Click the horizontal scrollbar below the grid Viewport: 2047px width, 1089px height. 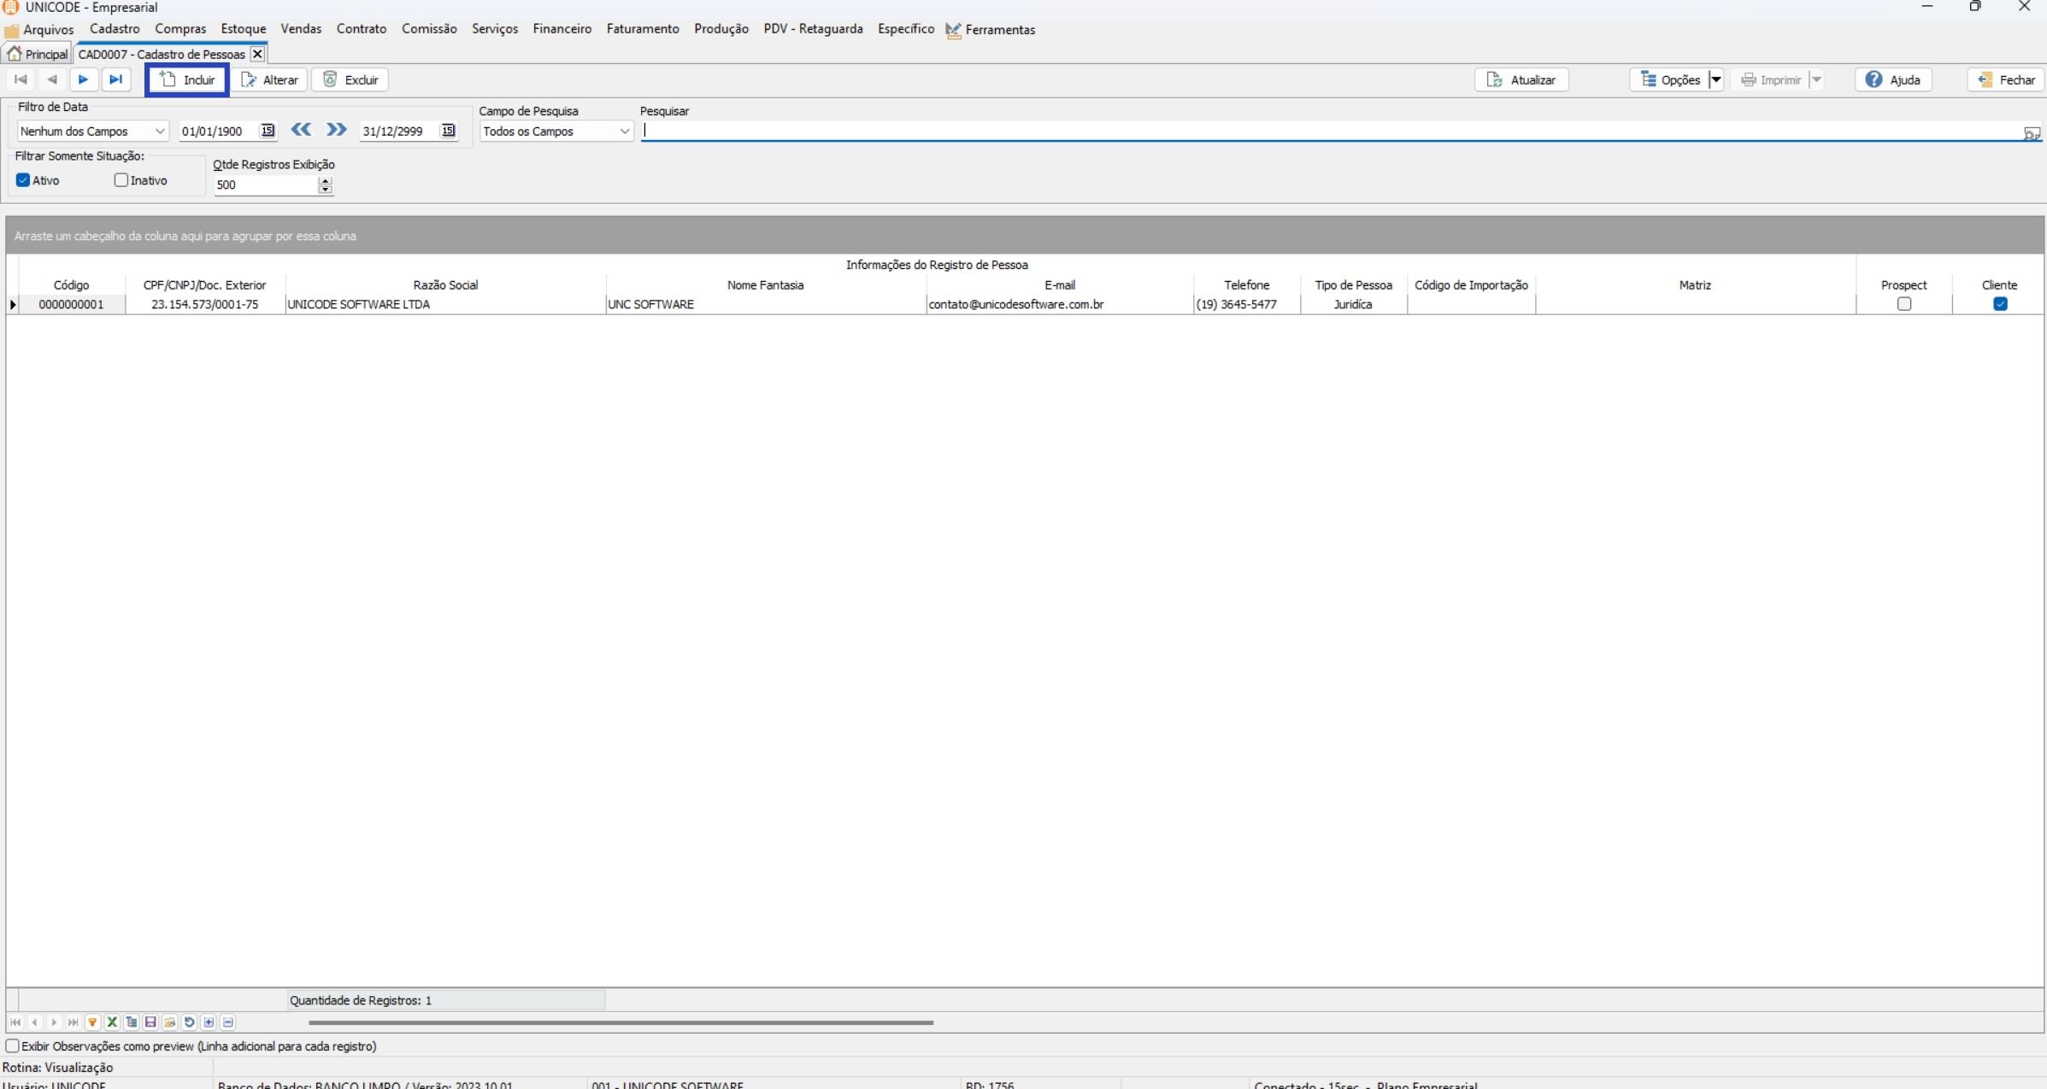point(621,1022)
